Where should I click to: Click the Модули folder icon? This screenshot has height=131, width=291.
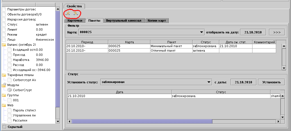pos(4,85)
